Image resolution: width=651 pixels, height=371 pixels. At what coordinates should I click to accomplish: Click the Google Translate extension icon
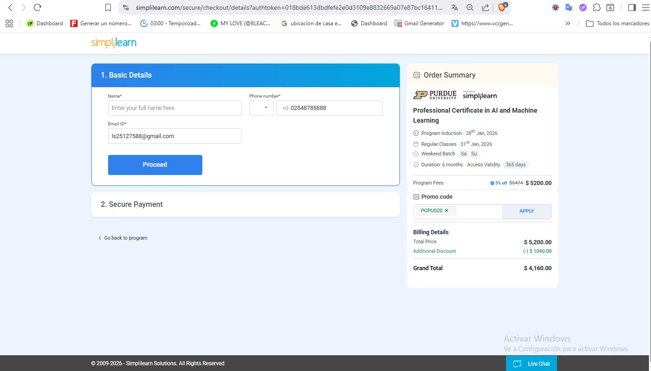pyautogui.click(x=569, y=7)
